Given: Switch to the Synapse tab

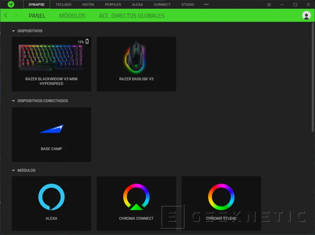Looking at the screenshot, I should pos(36,5).
